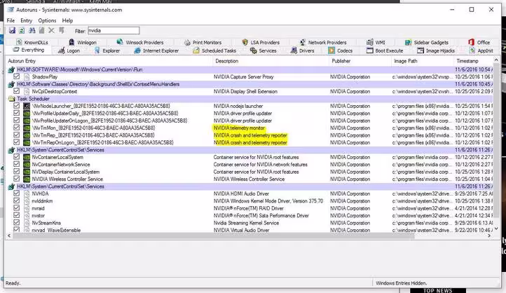Select the nvstor driver row
This screenshot has height=293, width=506.
pyautogui.click(x=250, y=216)
